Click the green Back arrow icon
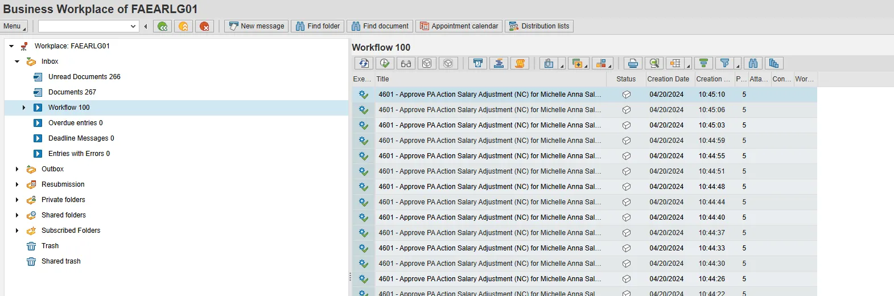This screenshot has height=296, width=894. (163, 26)
